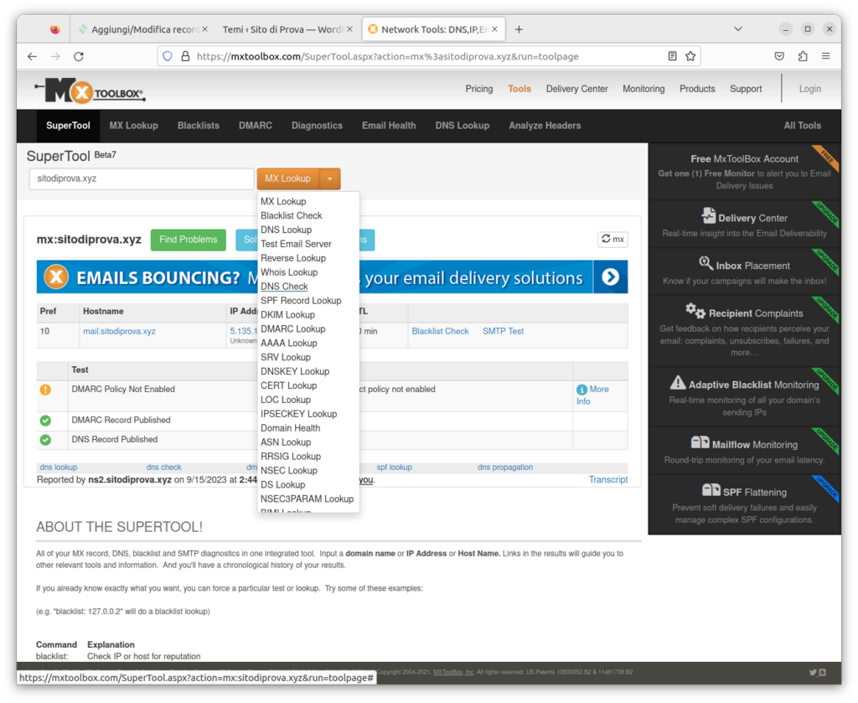
Task: Bookmark this page with the star icon
Action: 690,56
